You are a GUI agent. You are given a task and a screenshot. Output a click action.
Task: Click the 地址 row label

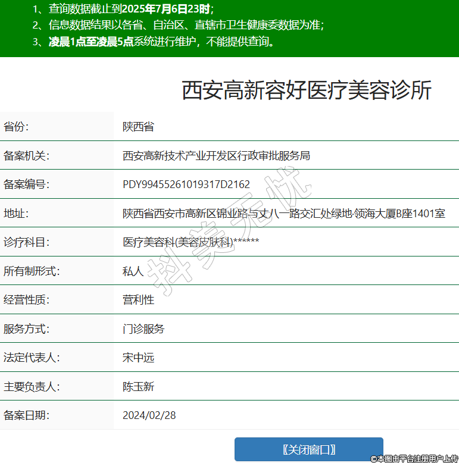click(x=16, y=213)
